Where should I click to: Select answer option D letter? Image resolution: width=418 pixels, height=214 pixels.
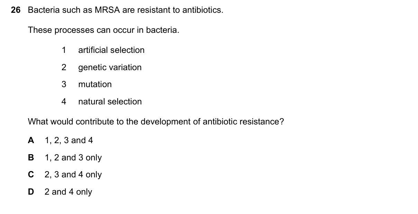[x=31, y=192]
